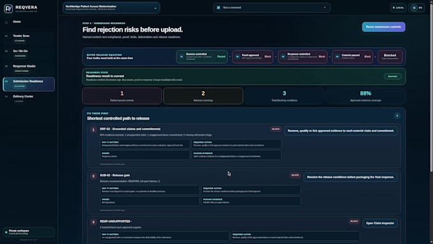This screenshot has width=433, height=244.
Task: Click the count badge on Shortest controlled path panel
Action: [x=397, y=116]
